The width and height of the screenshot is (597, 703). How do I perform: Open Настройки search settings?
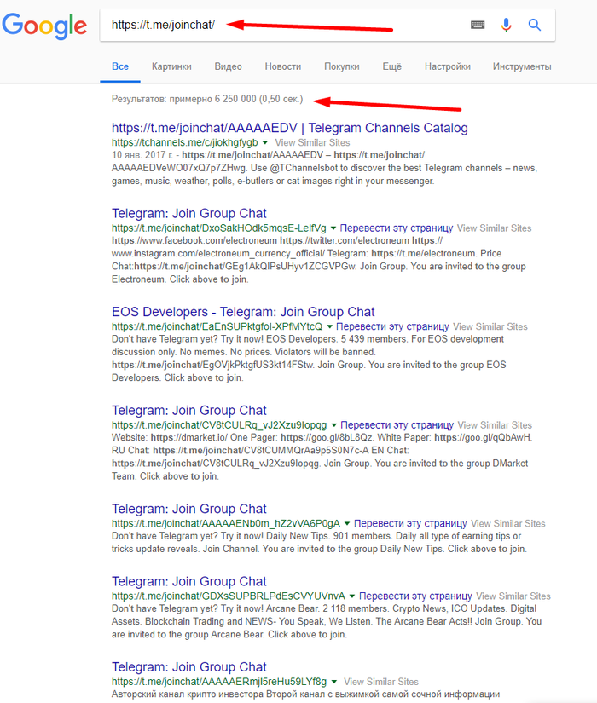(447, 66)
